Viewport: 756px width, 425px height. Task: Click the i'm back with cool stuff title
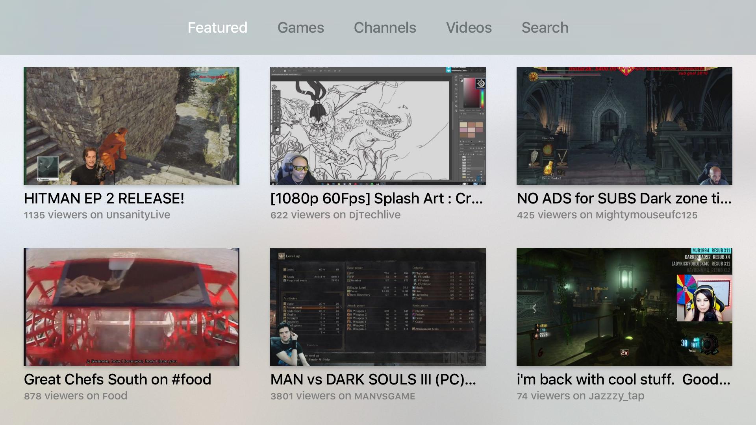point(624,379)
